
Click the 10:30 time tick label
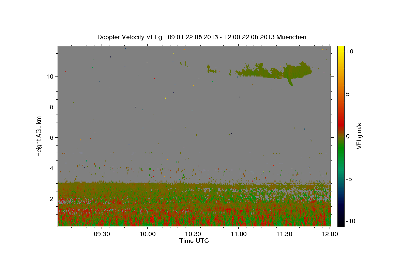[193, 234]
